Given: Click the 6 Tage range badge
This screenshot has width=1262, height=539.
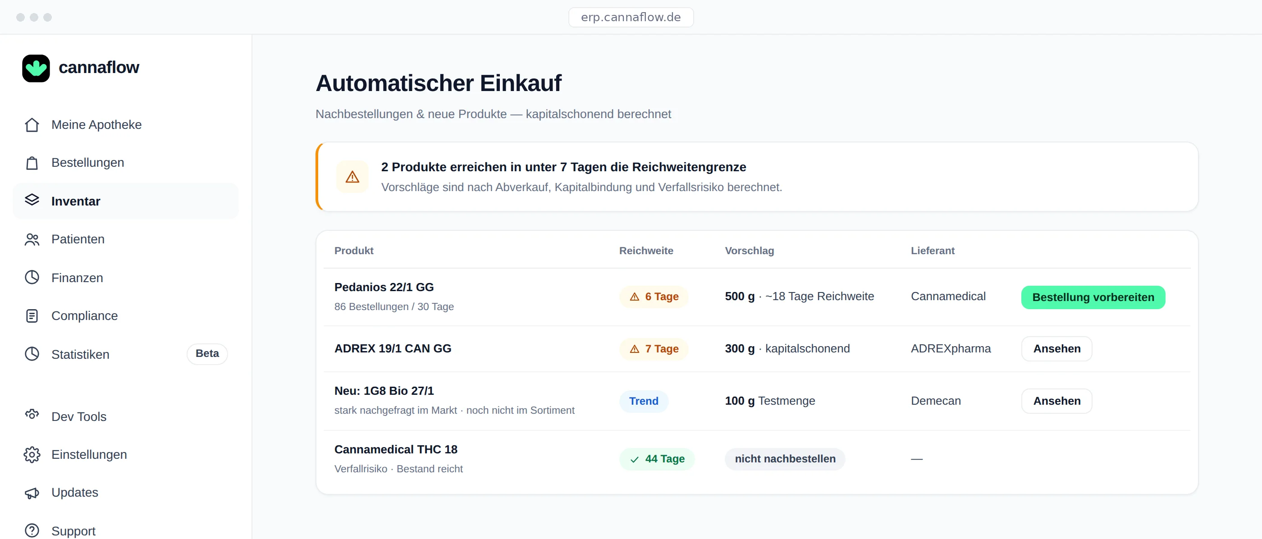Looking at the screenshot, I should coord(654,297).
